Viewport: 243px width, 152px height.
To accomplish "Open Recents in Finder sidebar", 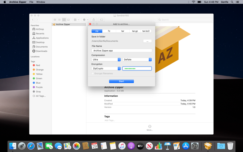I will point(38,33).
